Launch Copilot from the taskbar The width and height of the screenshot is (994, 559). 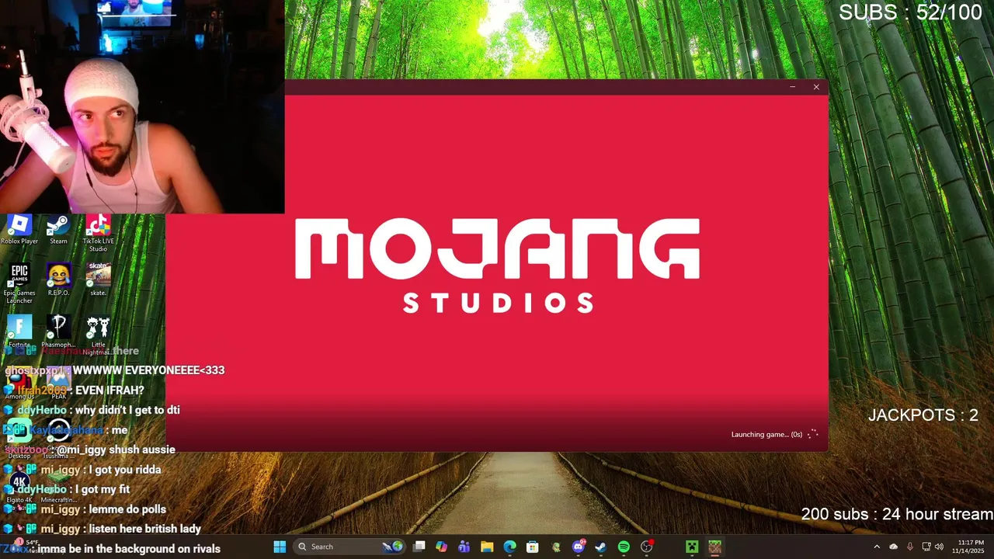(x=442, y=547)
